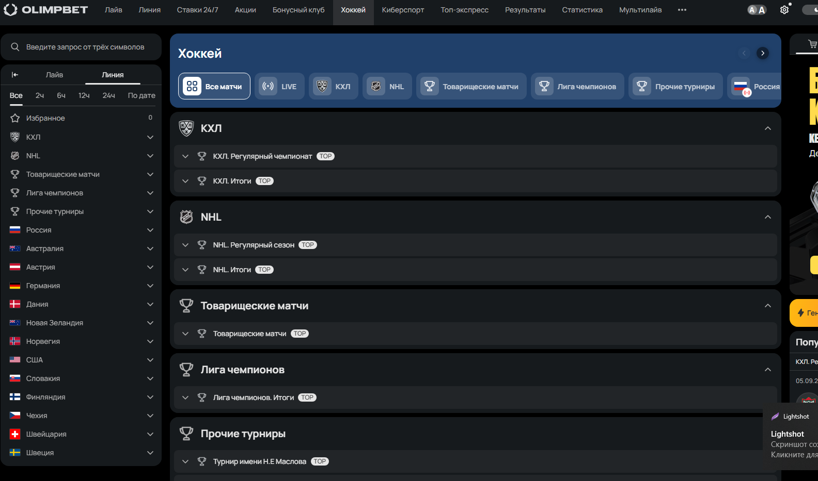Click the NHL shield icon in sidebar
This screenshot has width=818, height=481.
pyautogui.click(x=15, y=156)
